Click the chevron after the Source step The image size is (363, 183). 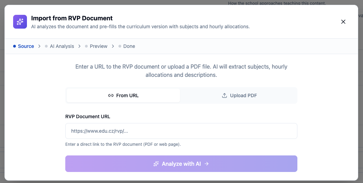(x=39, y=46)
